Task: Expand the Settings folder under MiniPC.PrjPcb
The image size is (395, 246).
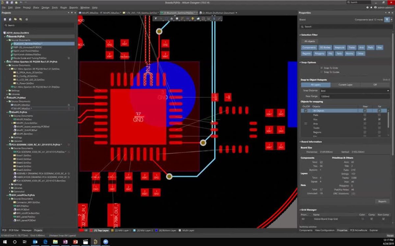Action: click(x=10, y=137)
